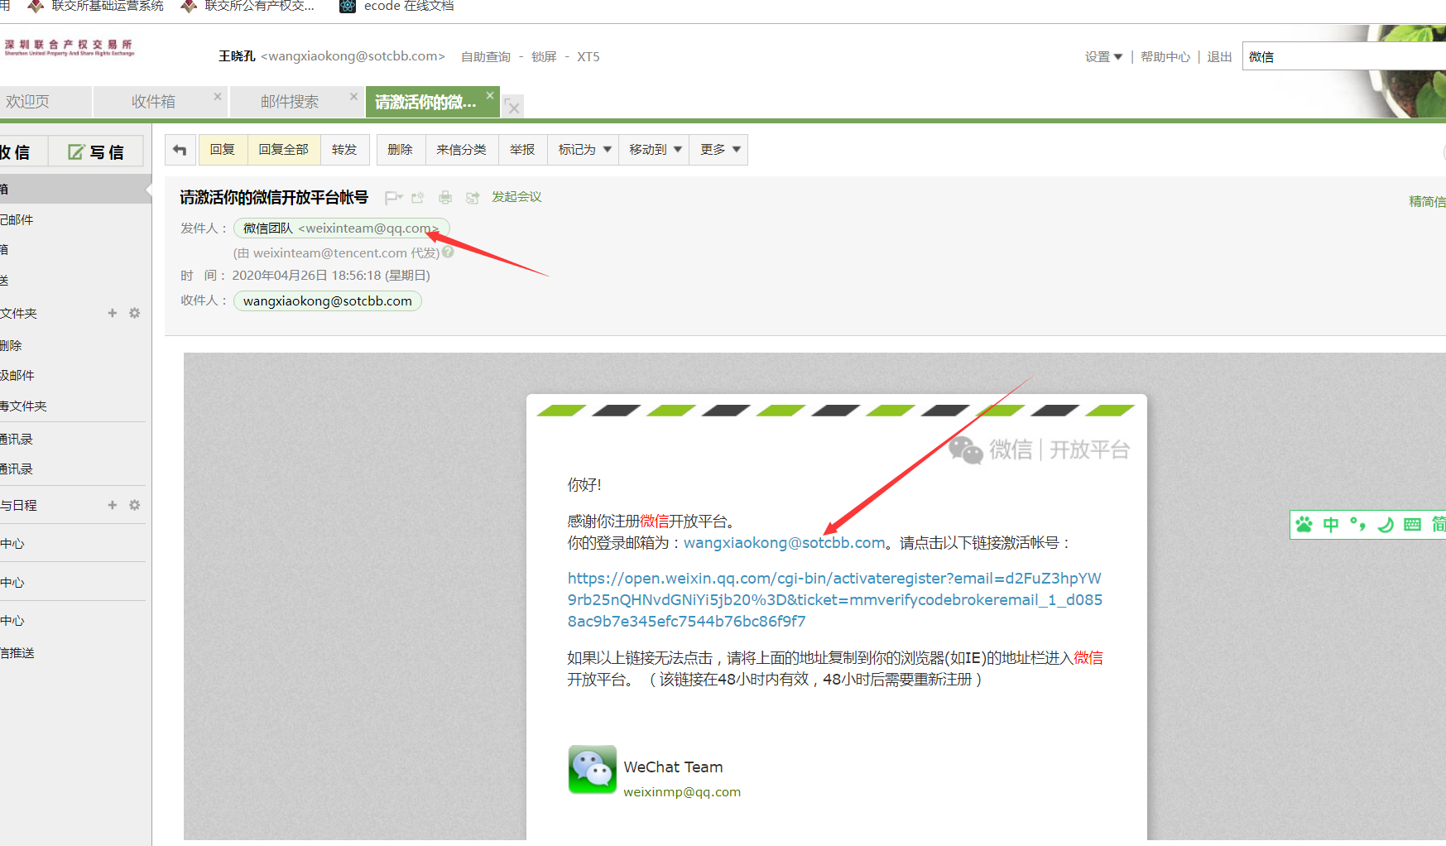Screen dimensions: 1446x846
Task: Click the 写信 compose button
Action: [96, 152]
